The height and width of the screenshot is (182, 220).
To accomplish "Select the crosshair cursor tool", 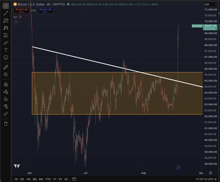I will click(x=6, y=6).
